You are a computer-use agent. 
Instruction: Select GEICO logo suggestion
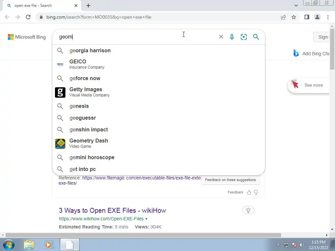[x=60, y=64]
